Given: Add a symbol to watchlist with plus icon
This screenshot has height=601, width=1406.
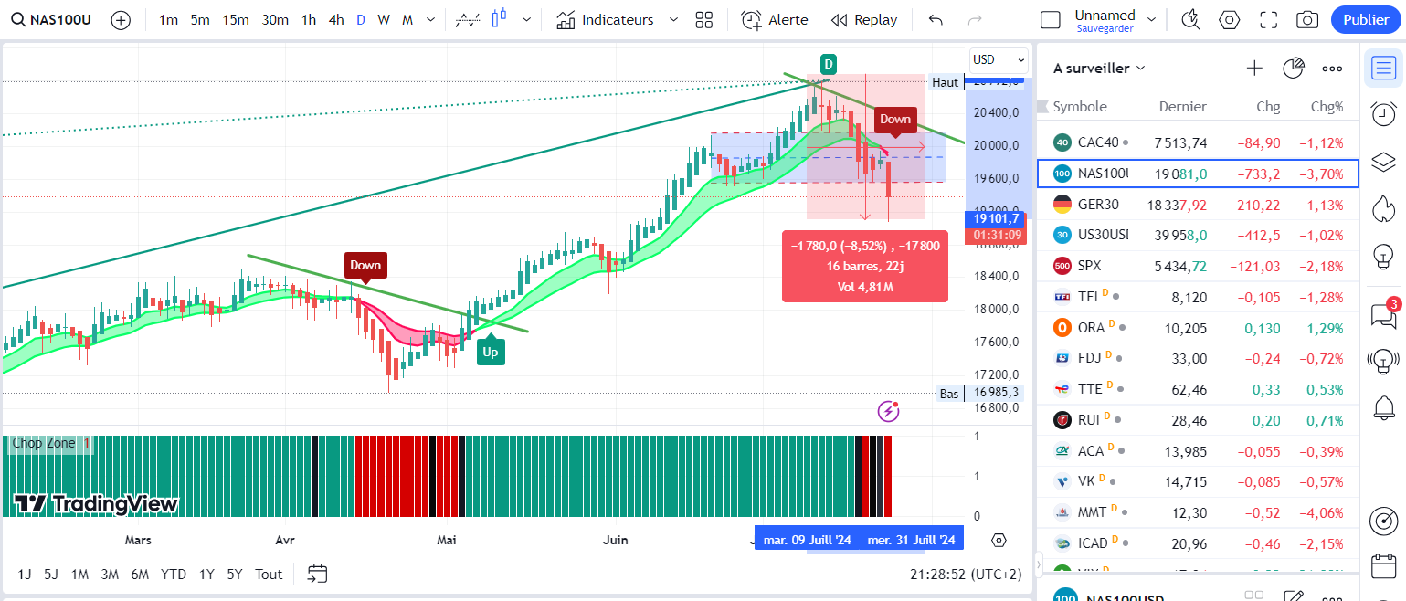Looking at the screenshot, I should tap(1255, 68).
